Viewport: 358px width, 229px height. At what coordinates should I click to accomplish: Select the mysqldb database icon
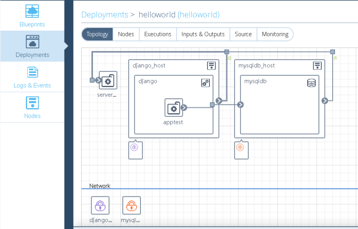(x=311, y=83)
